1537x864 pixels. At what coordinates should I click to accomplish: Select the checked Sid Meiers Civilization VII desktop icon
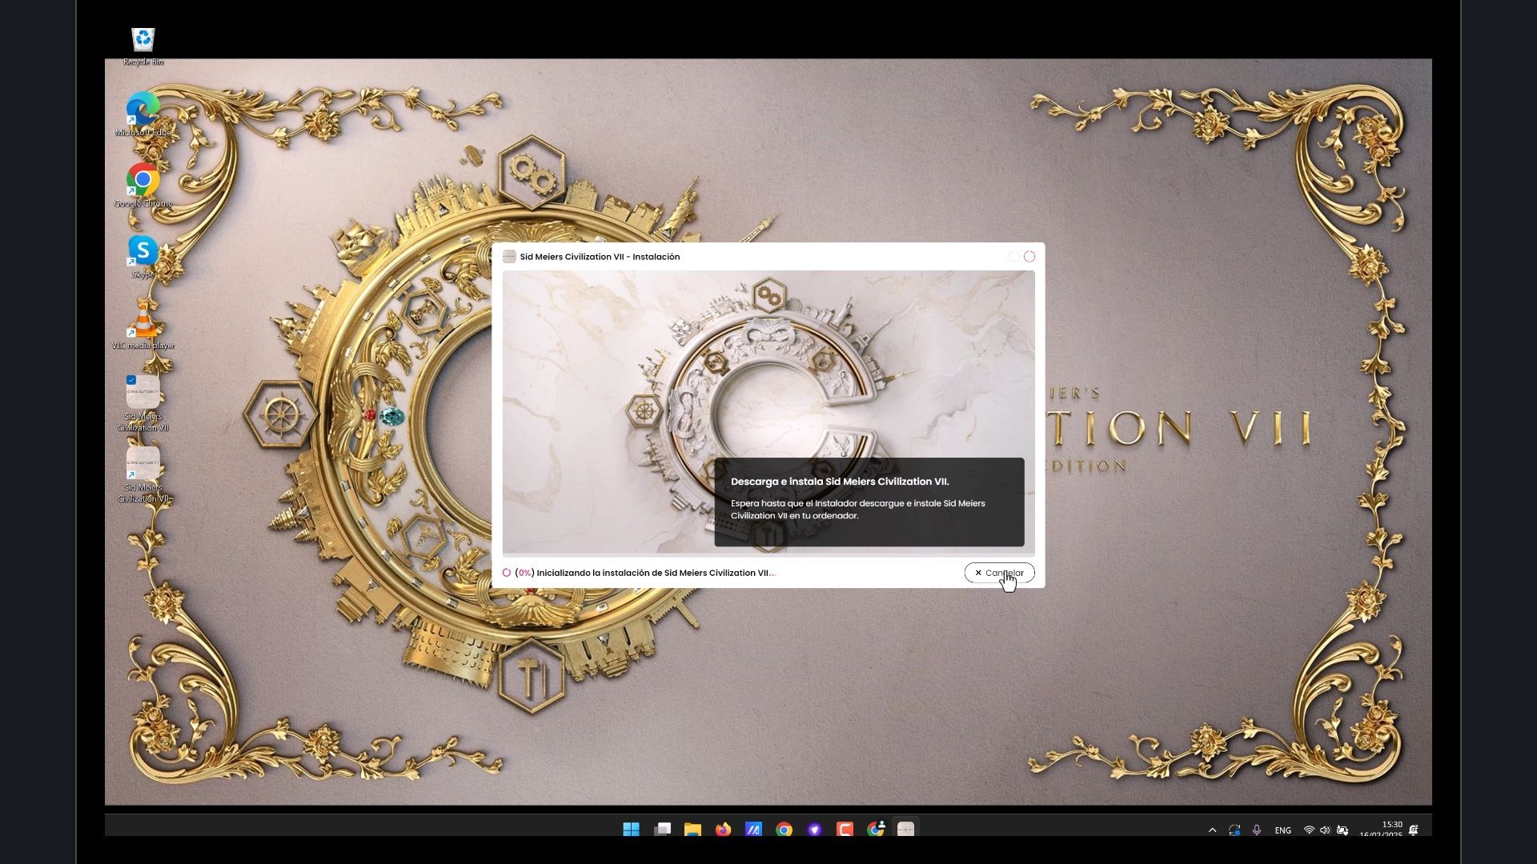coord(143,403)
